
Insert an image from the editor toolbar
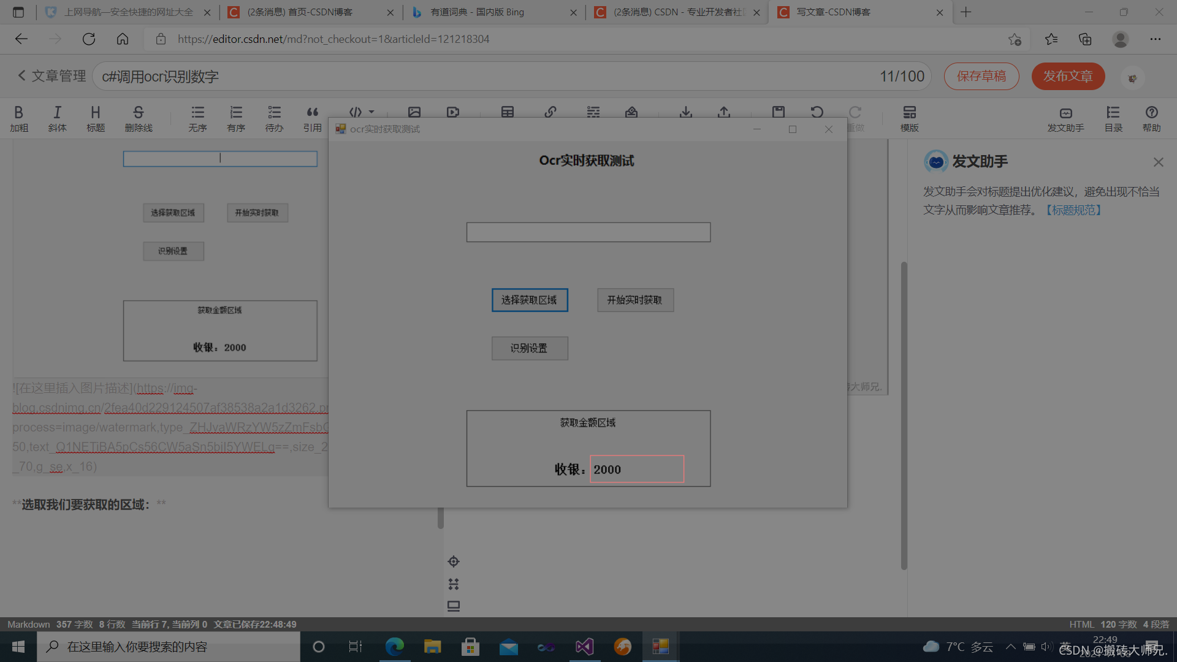point(414,112)
